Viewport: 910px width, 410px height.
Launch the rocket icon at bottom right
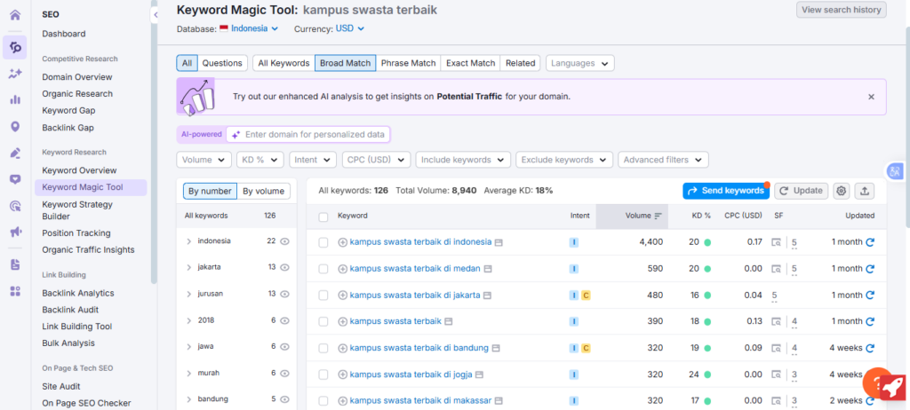click(x=892, y=387)
